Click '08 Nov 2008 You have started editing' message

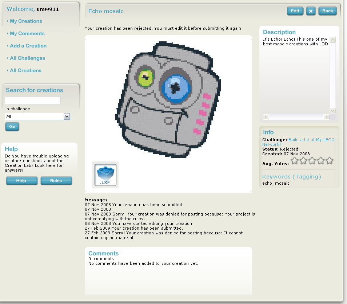point(139,223)
